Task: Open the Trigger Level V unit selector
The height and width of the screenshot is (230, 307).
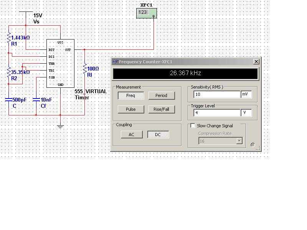Action: 246,113
